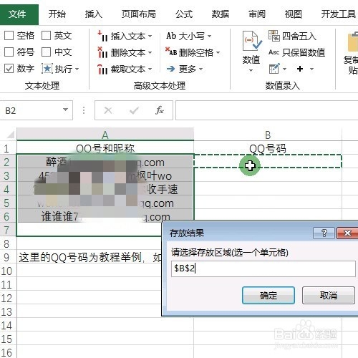Expand the plus icon dropdown arrow
The width and height of the screenshot is (358, 358).
pyautogui.click(x=311, y=69)
